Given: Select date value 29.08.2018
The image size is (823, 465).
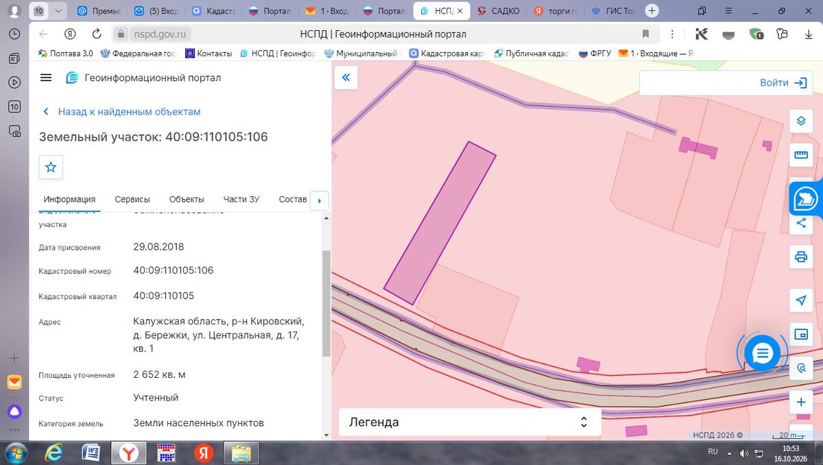Looking at the screenshot, I should click(x=158, y=246).
